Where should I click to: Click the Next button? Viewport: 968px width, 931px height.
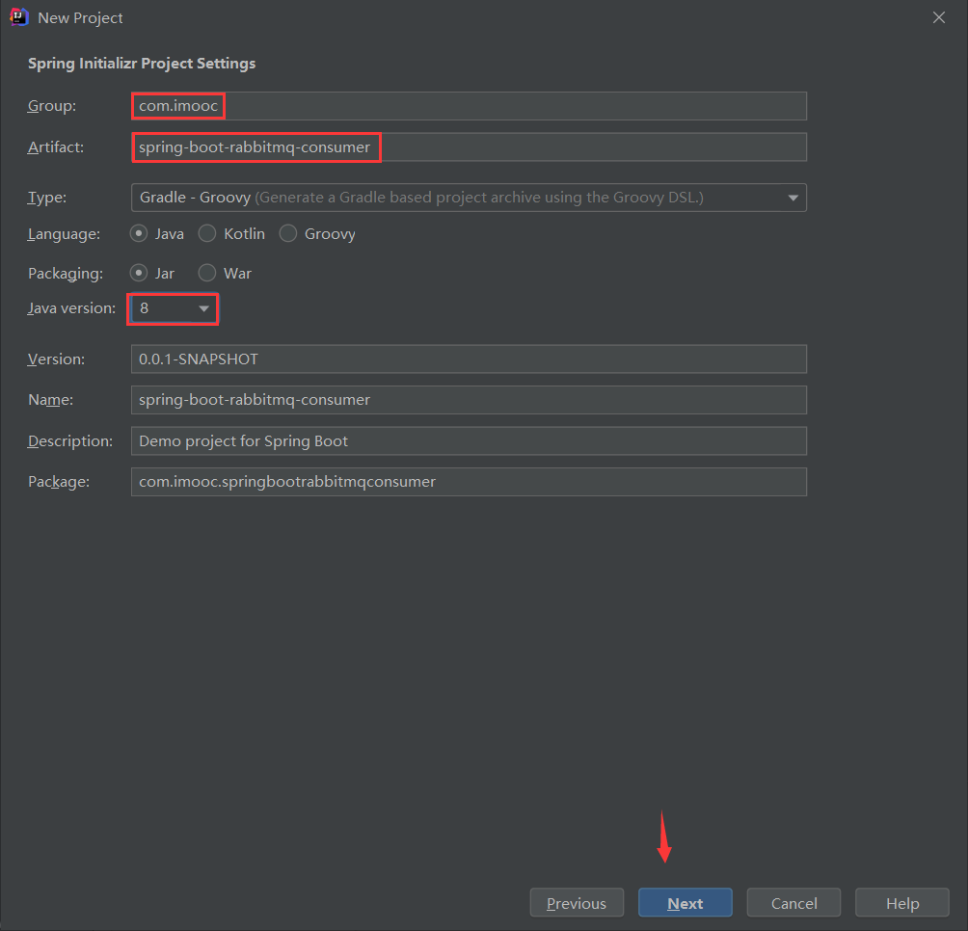(686, 903)
